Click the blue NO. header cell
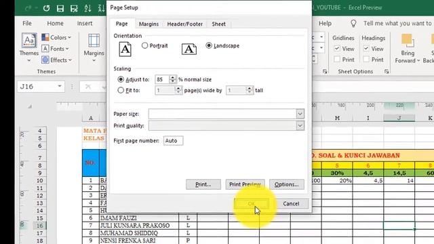The width and height of the screenshot is (434, 244). pyautogui.click(x=91, y=163)
